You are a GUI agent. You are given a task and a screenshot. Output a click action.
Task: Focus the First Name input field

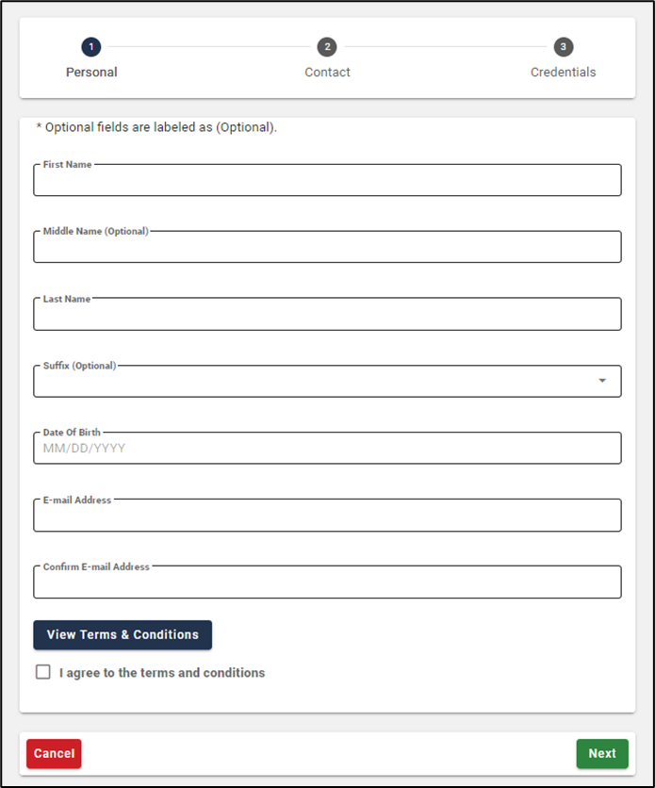pos(327,181)
